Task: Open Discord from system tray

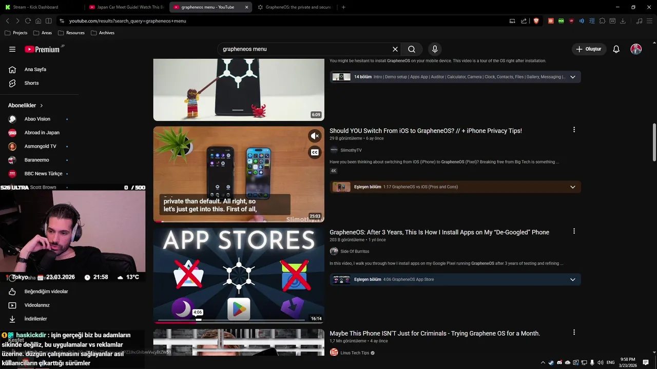Action: (559, 362)
